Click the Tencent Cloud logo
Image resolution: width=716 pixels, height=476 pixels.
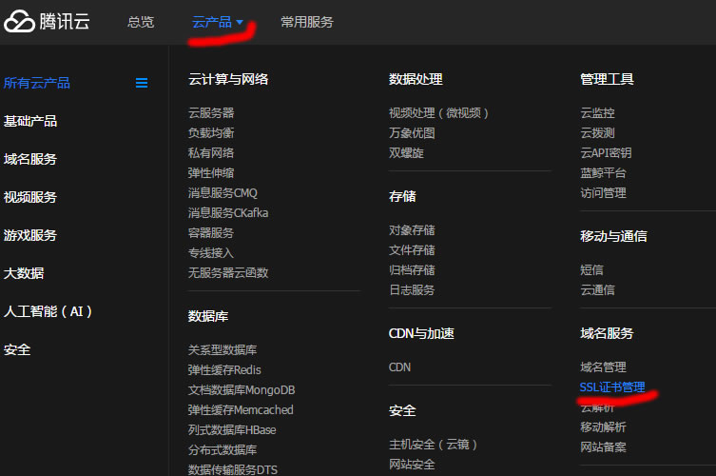coord(47,22)
